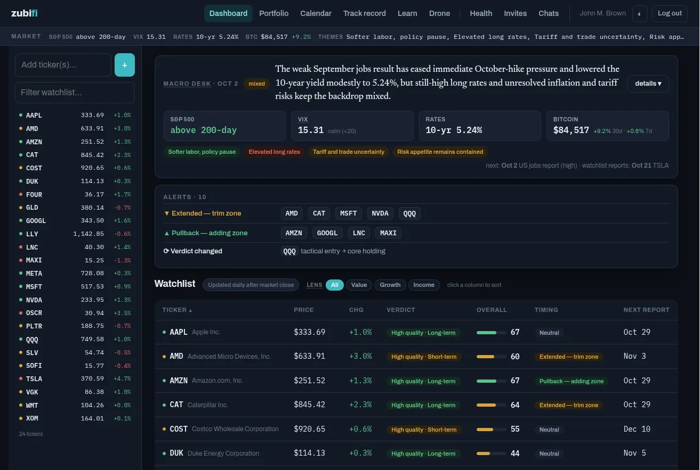This screenshot has width=700, height=470.
Task: Select the All lens filter
Action: (x=335, y=285)
